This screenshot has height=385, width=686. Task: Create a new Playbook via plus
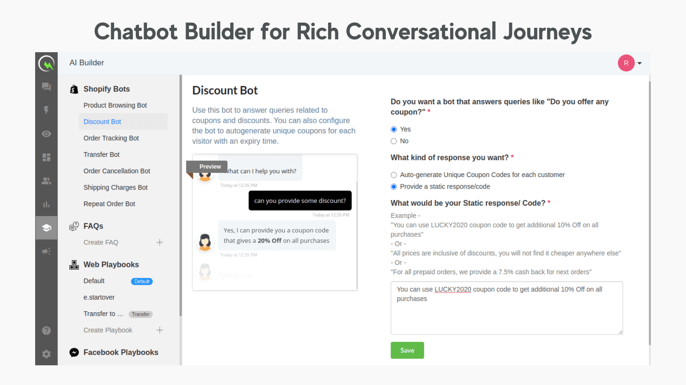tap(159, 330)
